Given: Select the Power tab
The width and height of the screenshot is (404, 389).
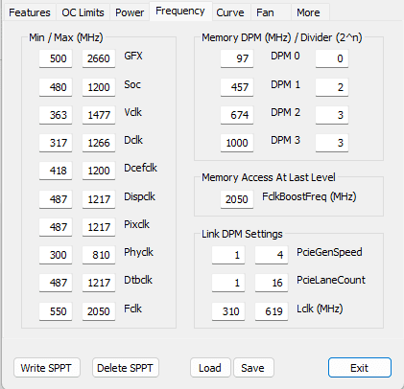Looking at the screenshot, I should (130, 12).
